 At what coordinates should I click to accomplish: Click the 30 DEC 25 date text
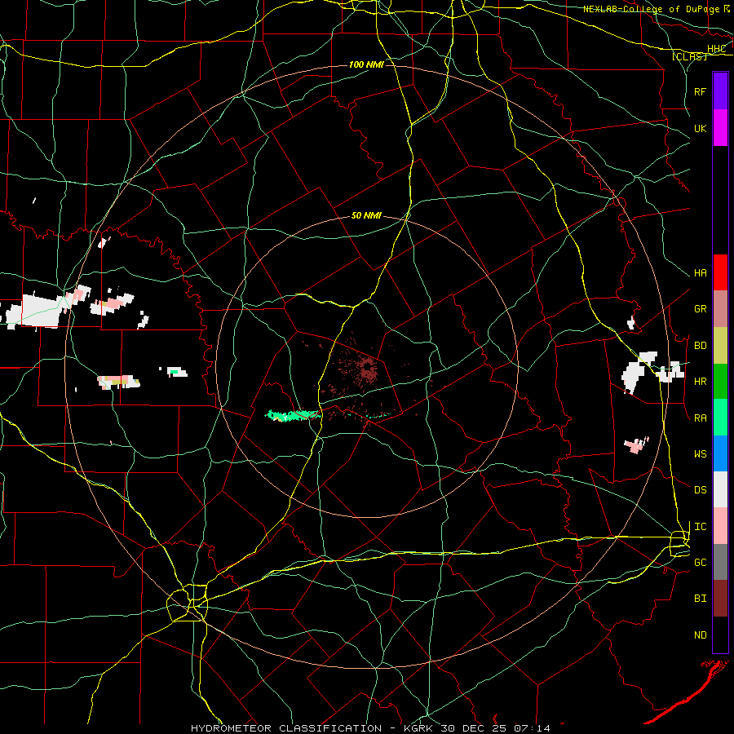click(474, 728)
